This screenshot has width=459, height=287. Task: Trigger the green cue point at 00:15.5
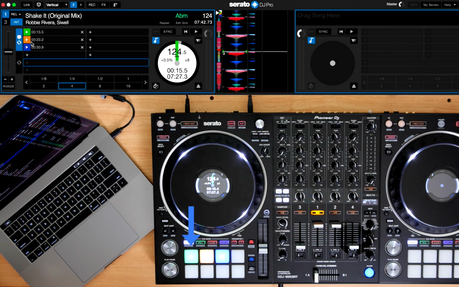pyautogui.click(x=27, y=32)
